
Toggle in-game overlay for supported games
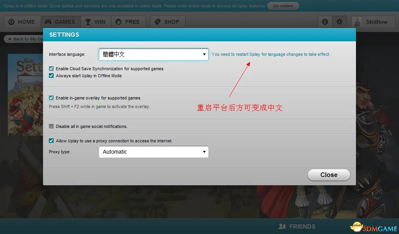tap(51, 98)
